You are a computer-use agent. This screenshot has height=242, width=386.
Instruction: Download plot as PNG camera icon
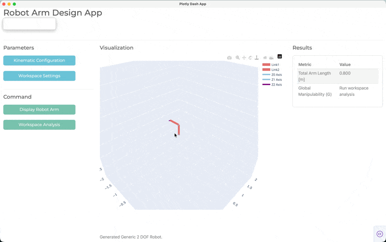tap(229, 58)
